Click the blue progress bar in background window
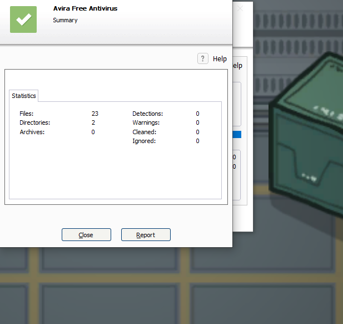 (237, 135)
